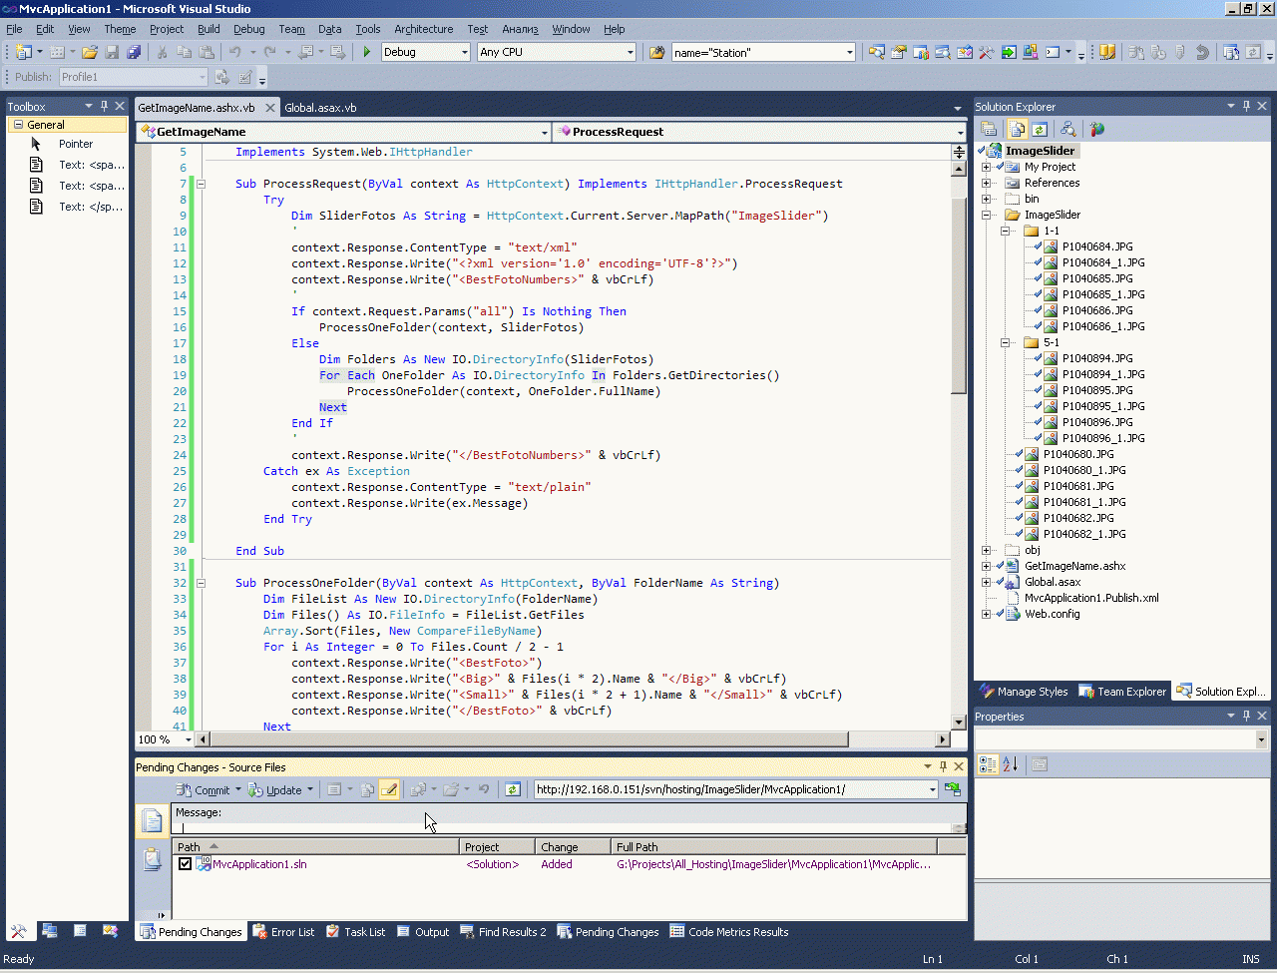Uncheck the MvcApplication1.sln pending change checkbox
Screen dimensions: 1277x973
point(185,864)
